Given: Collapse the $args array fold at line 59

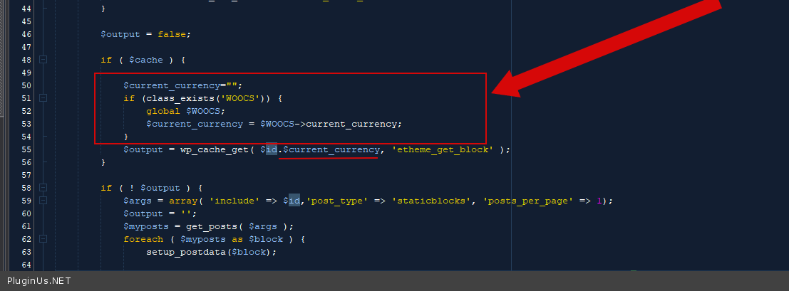Looking at the screenshot, I should point(43,201).
